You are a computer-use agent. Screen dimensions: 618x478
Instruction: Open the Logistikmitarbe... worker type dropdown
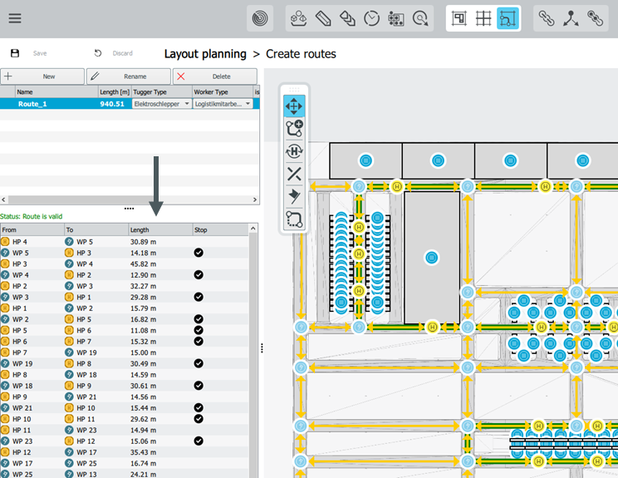(x=223, y=104)
